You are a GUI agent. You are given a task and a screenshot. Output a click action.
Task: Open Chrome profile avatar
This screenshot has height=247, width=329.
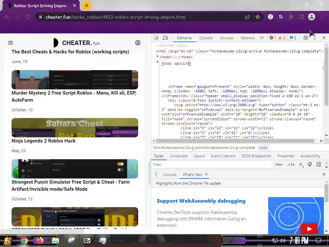[312, 17]
